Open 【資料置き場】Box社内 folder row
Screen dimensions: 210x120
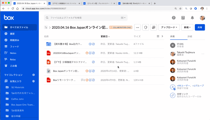tap(104, 44)
